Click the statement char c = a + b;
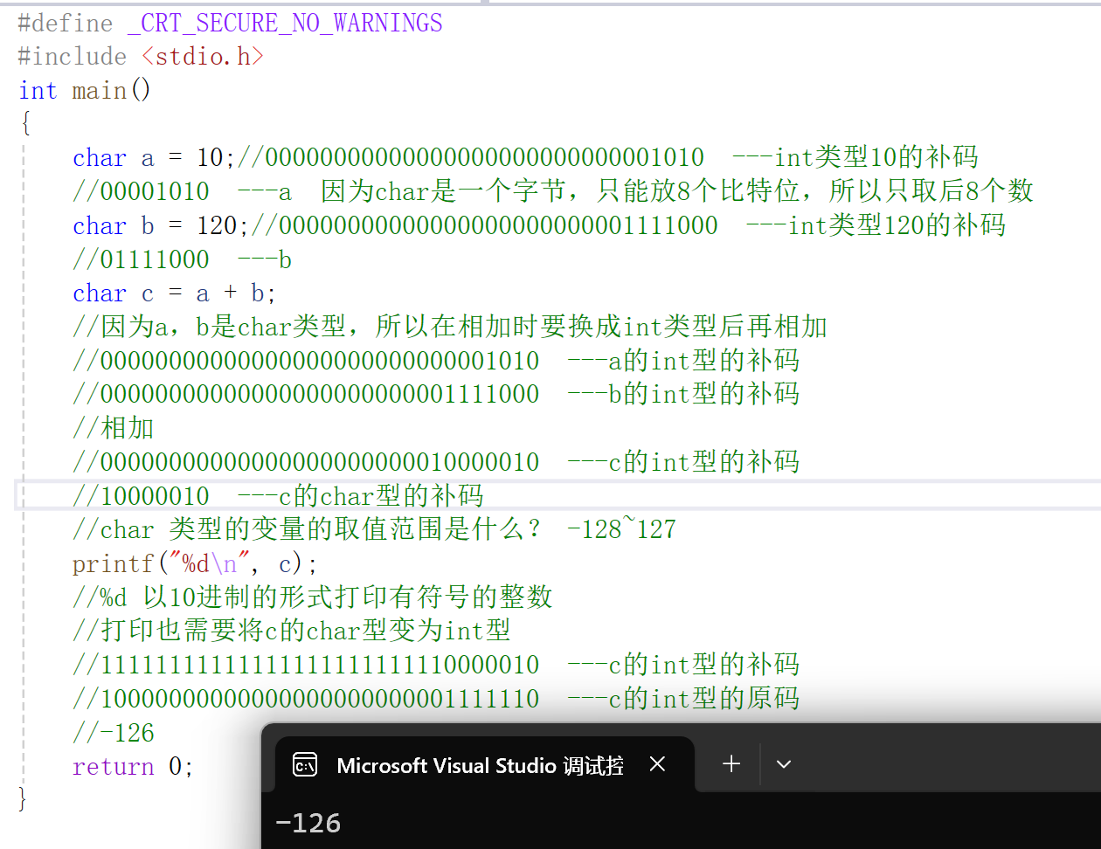 (x=174, y=293)
